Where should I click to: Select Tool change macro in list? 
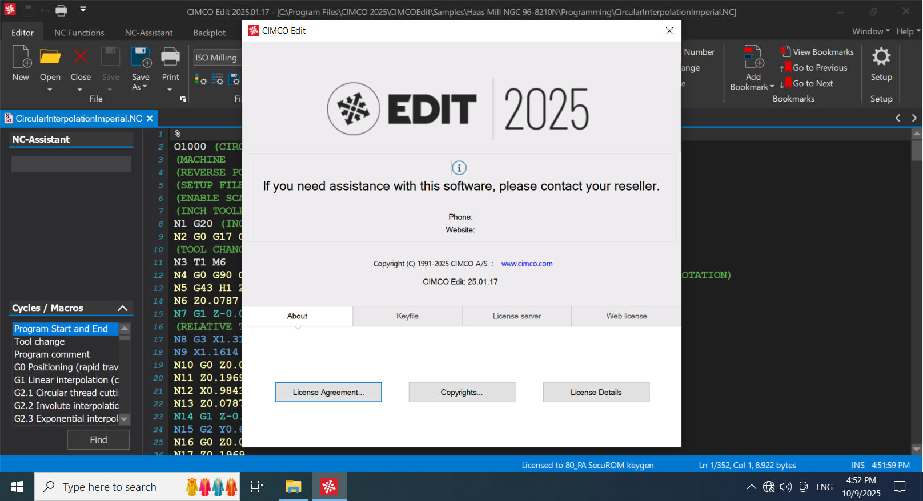click(65, 341)
